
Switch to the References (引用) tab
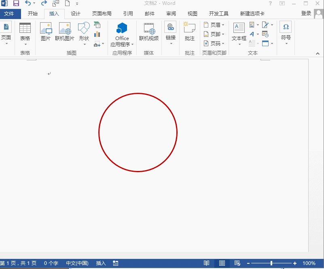tap(128, 14)
